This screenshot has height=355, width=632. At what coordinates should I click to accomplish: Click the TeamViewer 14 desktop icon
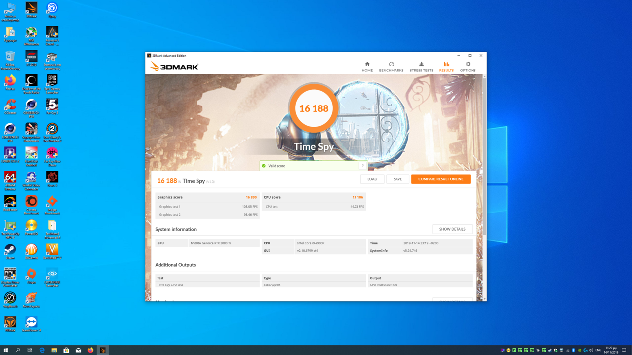coord(31,324)
